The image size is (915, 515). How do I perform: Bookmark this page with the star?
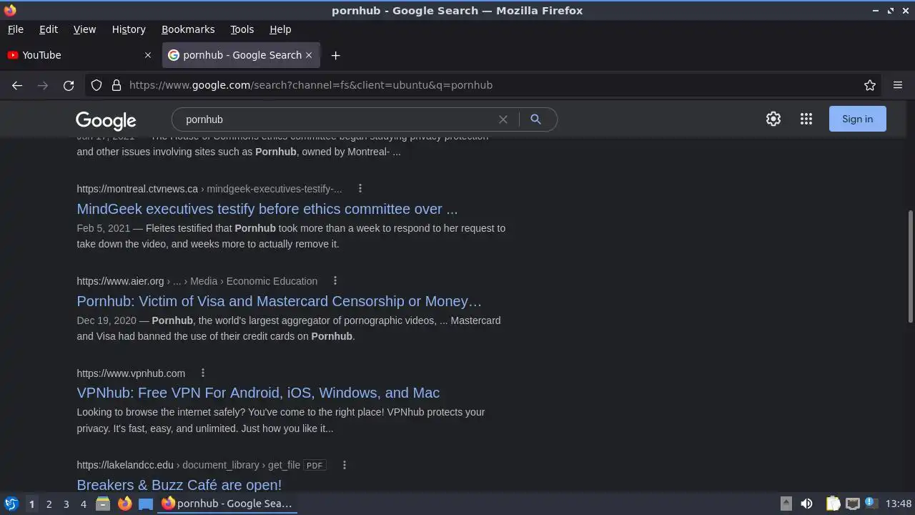click(x=870, y=85)
